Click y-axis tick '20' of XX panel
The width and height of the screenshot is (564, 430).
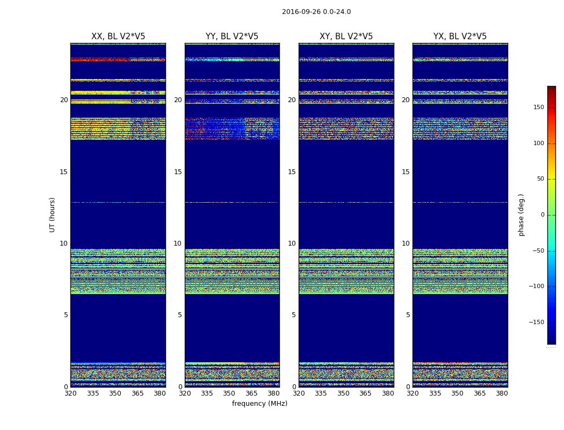(x=64, y=100)
